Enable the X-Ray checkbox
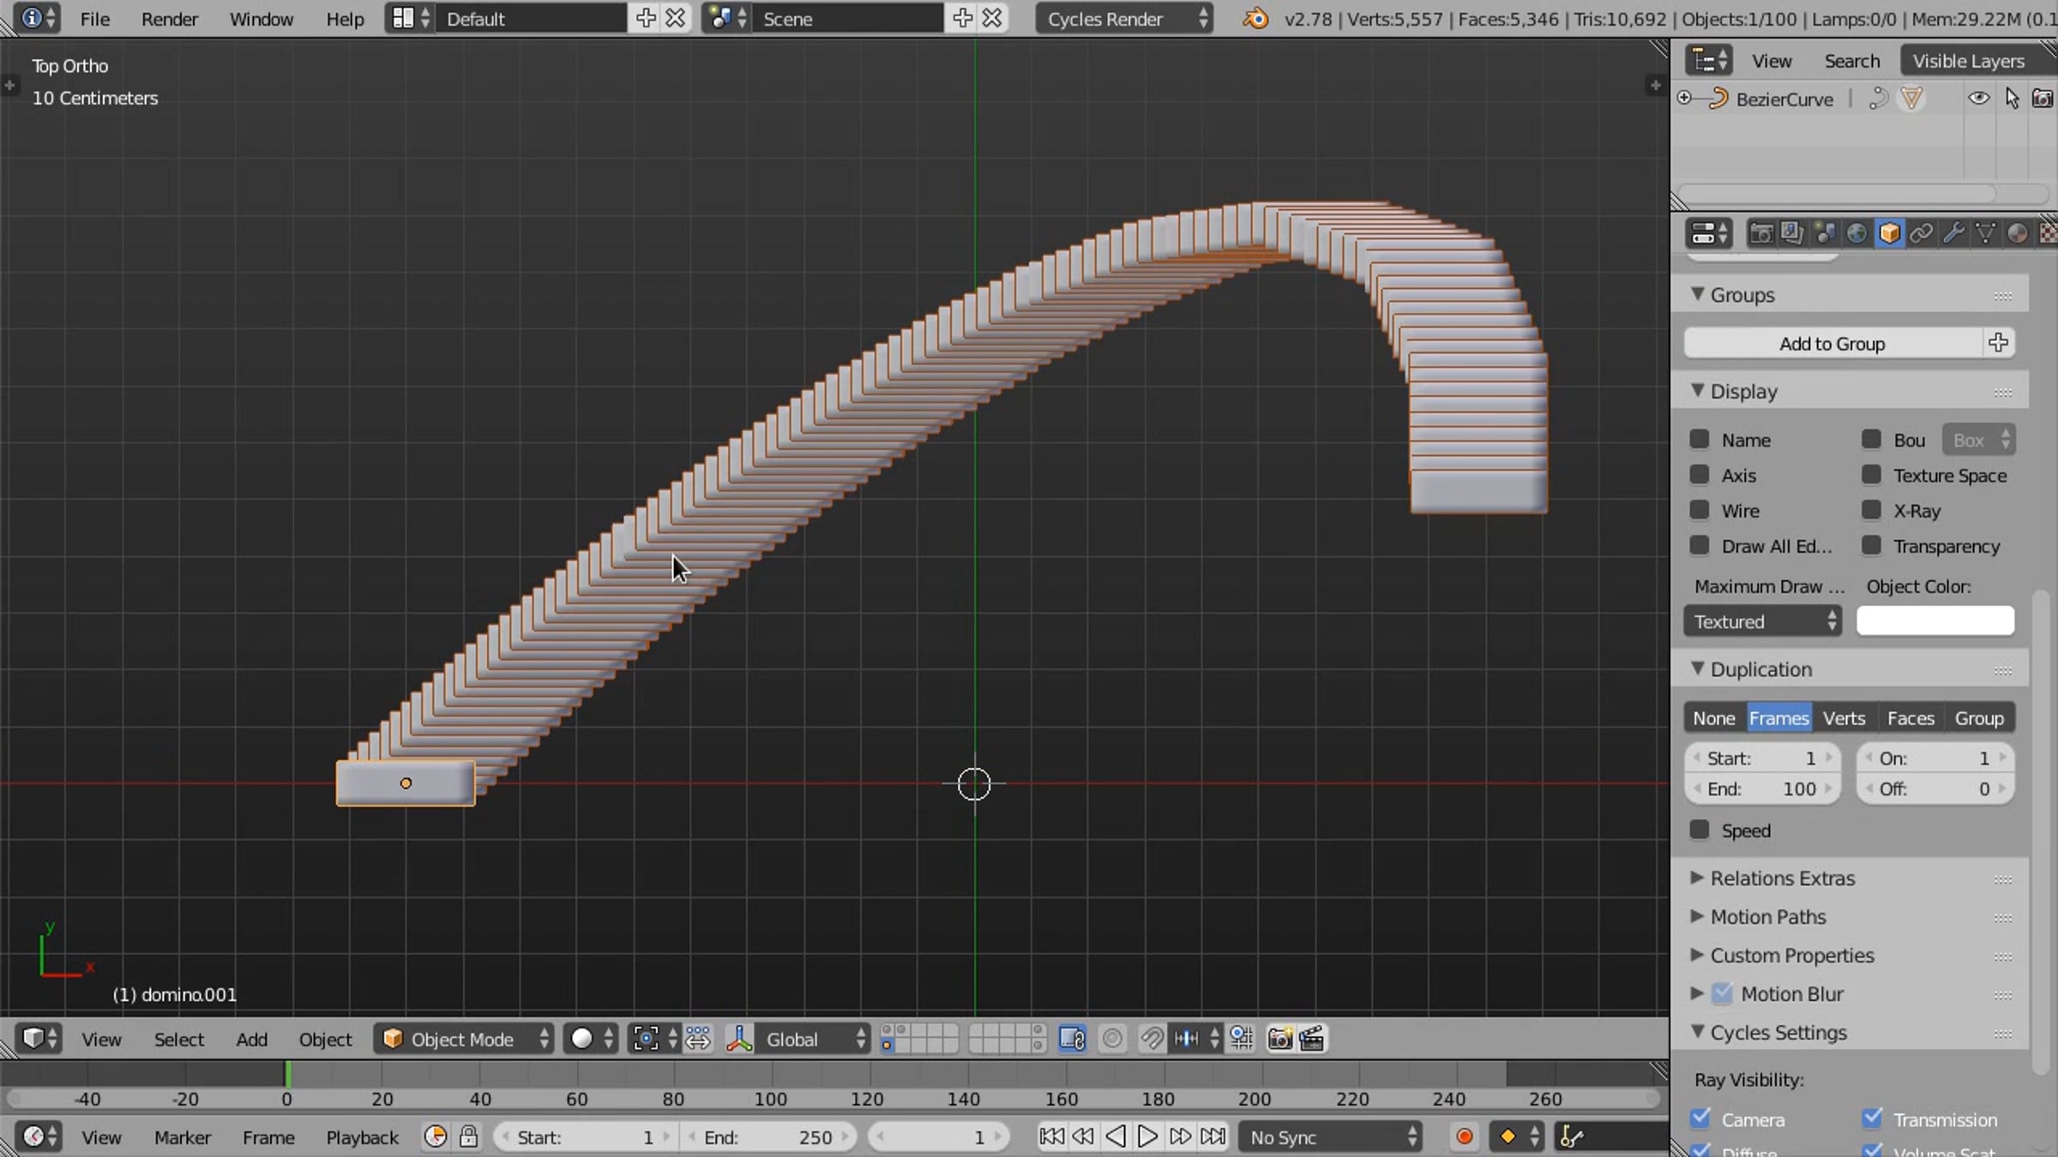Viewport: 2058px width, 1157px height. (1871, 511)
